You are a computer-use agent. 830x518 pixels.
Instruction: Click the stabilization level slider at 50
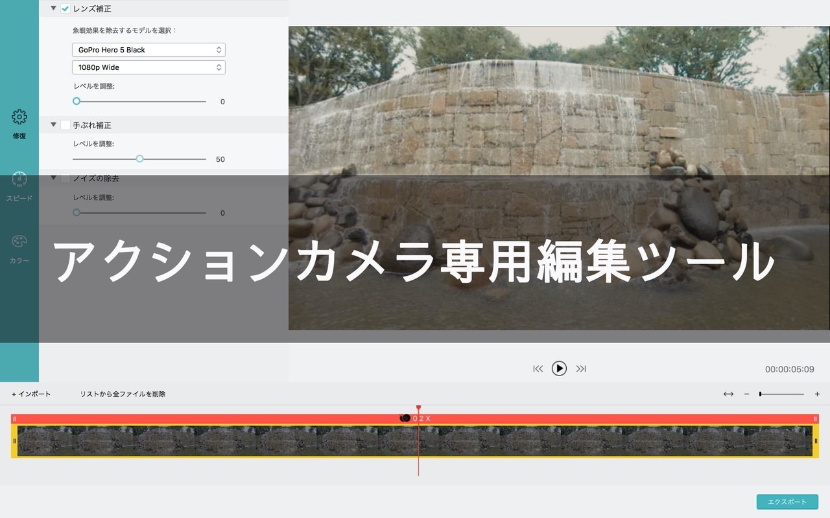pos(139,159)
